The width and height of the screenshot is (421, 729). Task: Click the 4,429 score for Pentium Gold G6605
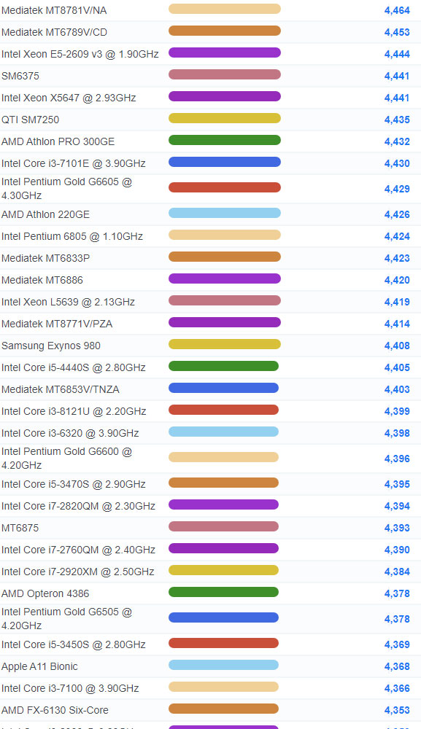coord(397,189)
